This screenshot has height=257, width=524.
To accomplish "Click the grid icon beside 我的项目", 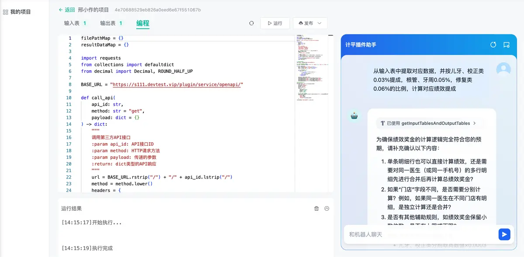I will (6, 12).
